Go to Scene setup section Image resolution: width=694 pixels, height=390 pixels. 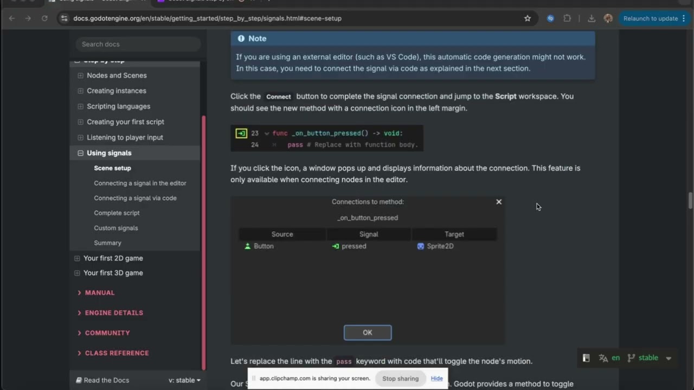[x=112, y=168]
